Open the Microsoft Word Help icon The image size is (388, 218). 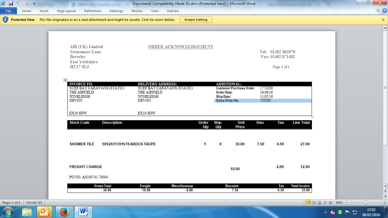[x=384, y=11]
